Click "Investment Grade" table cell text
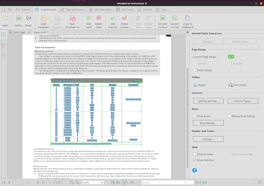The width and height of the screenshot is (264, 186). [133, 99]
